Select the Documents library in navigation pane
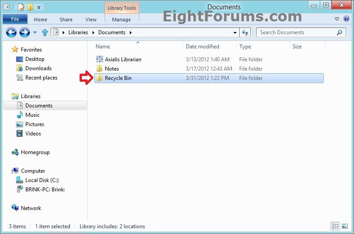Image resolution: width=354 pixels, height=234 pixels. coord(45,106)
